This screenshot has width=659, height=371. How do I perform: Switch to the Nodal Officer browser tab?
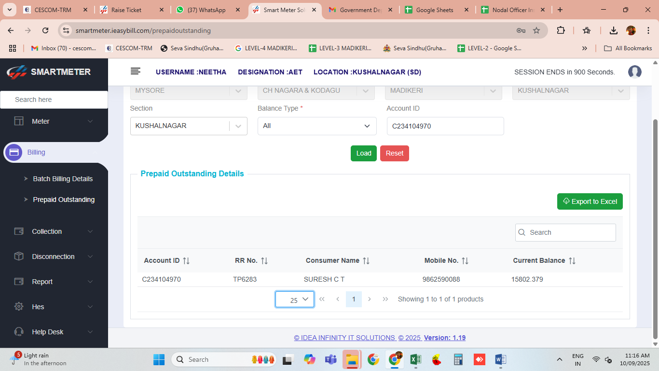point(512,10)
